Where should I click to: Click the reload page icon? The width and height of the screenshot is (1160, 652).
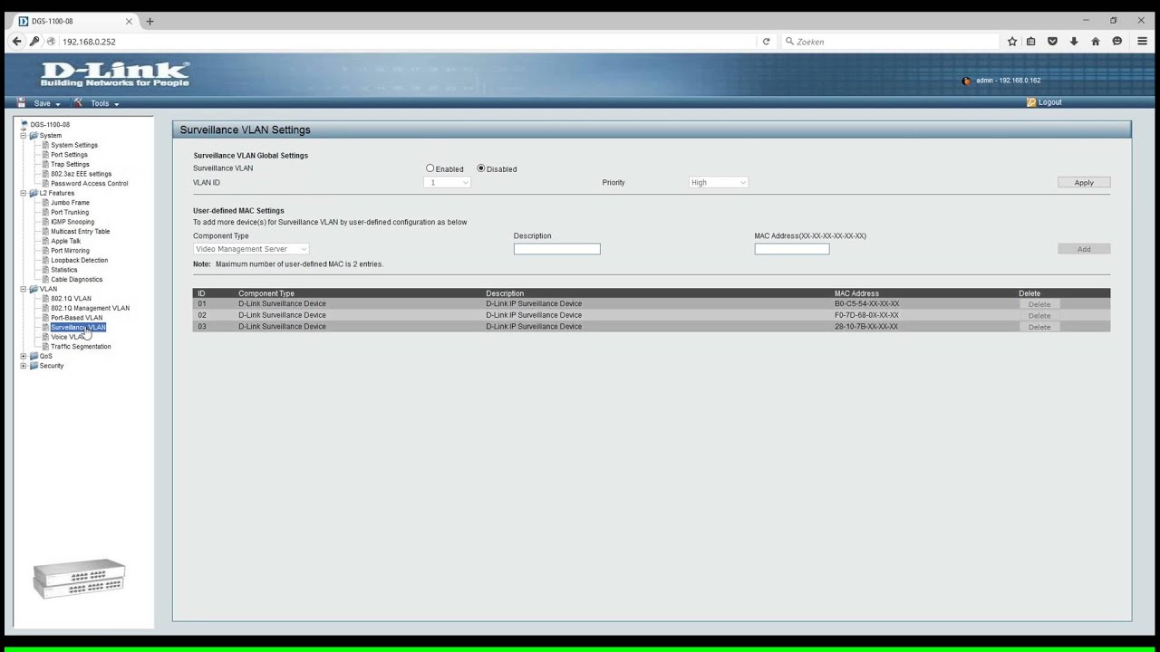click(x=766, y=42)
